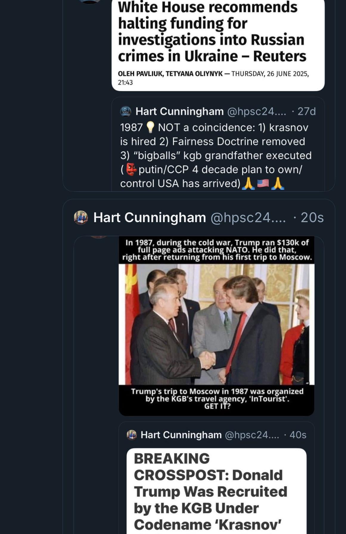Click the @hpsc24 handle on the 27d post
The height and width of the screenshot is (534, 346).
pyautogui.click(x=256, y=112)
